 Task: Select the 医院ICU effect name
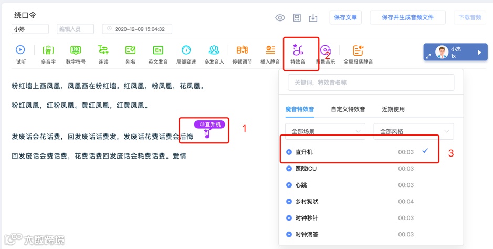pyautogui.click(x=306, y=169)
